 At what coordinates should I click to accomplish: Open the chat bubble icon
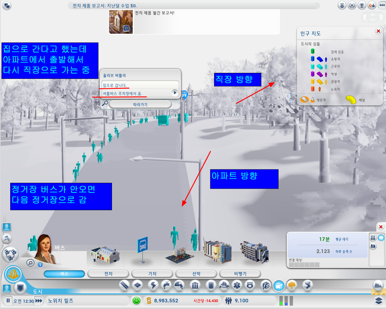(7, 6)
